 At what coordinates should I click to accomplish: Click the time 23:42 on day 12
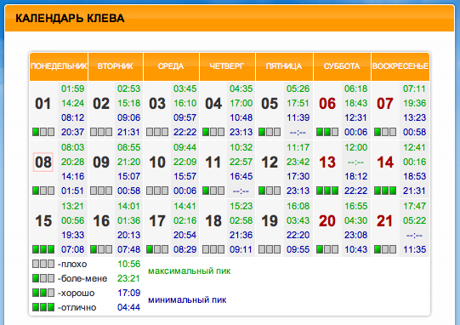(x=298, y=162)
